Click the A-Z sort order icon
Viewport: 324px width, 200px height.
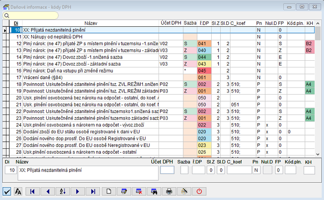[63, 191]
